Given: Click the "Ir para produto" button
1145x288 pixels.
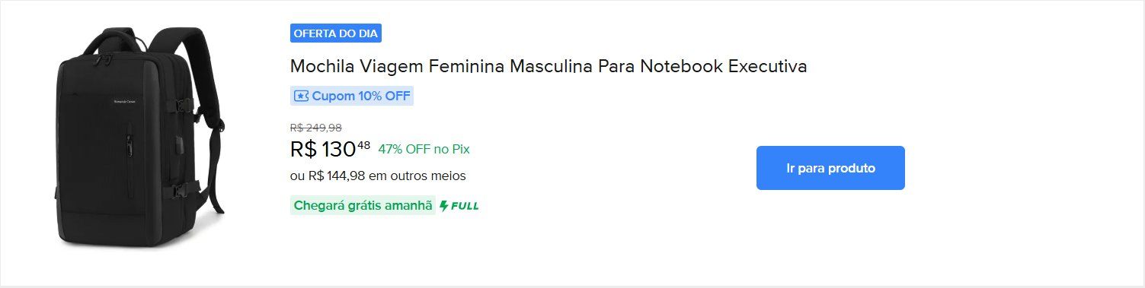Looking at the screenshot, I should 830,168.
